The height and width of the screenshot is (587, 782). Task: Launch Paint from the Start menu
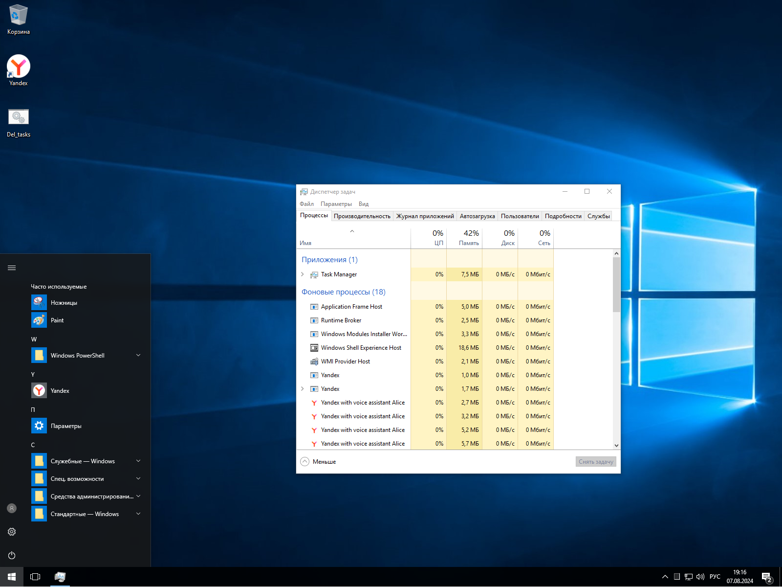(88, 320)
